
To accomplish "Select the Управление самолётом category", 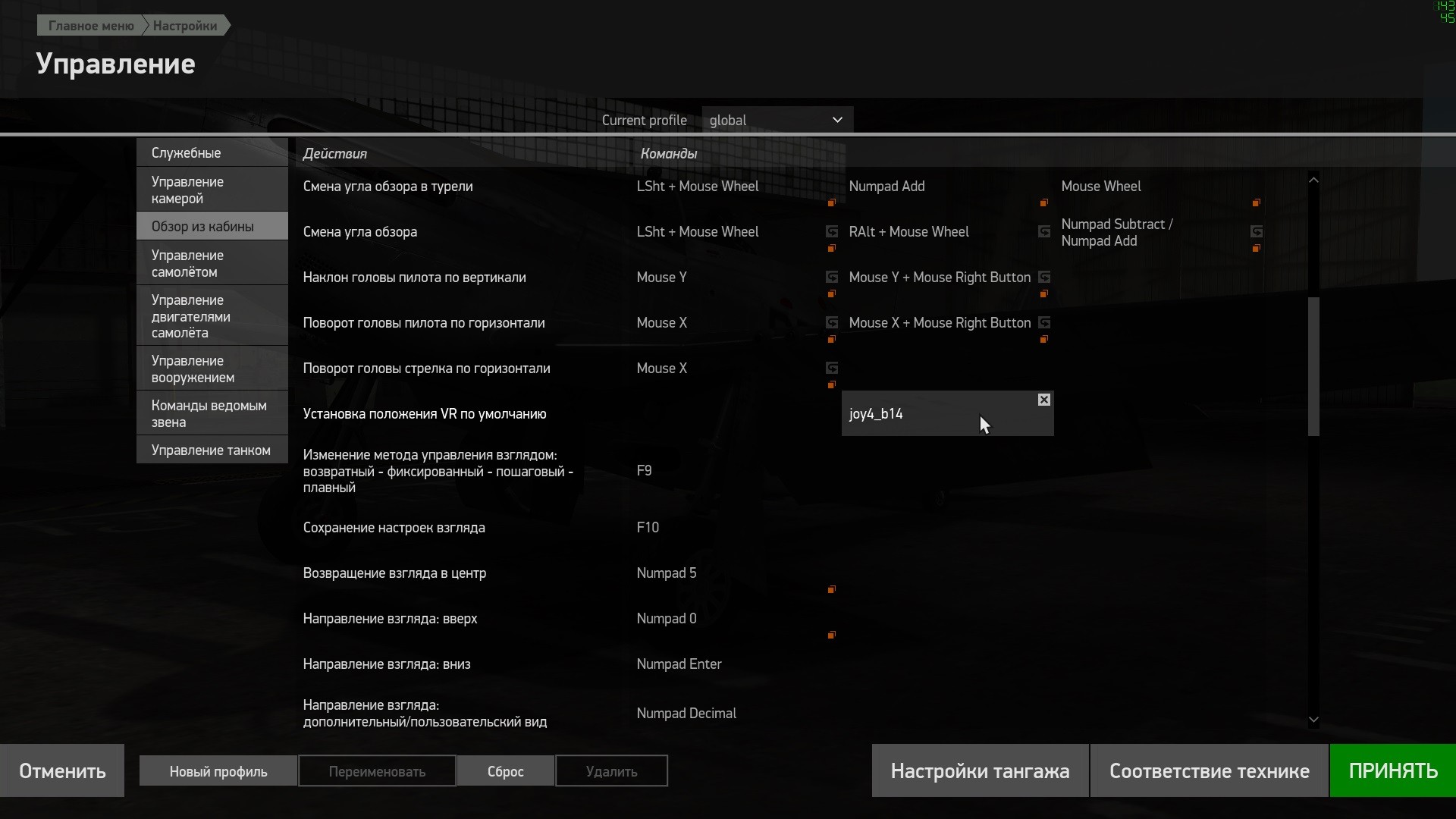I will [x=212, y=263].
